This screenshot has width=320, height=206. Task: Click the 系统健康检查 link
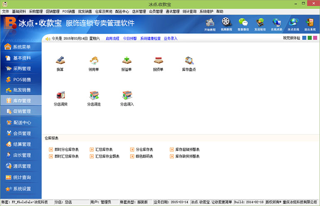click(x=150, y=39)
